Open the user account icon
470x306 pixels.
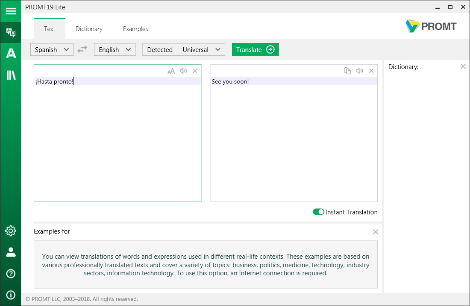click(x=11, y=252)
